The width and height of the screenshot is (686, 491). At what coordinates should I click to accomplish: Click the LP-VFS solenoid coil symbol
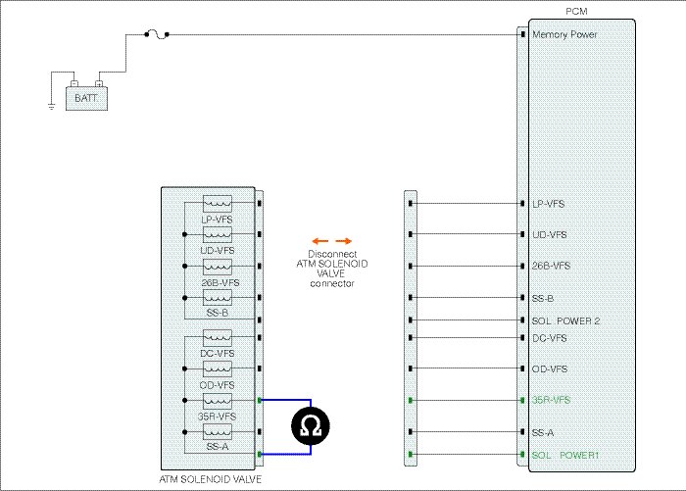tap(218, 204)
